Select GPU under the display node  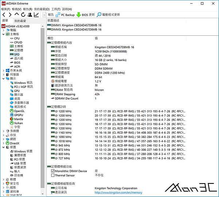pyautogui.click(x=15, y=91)
